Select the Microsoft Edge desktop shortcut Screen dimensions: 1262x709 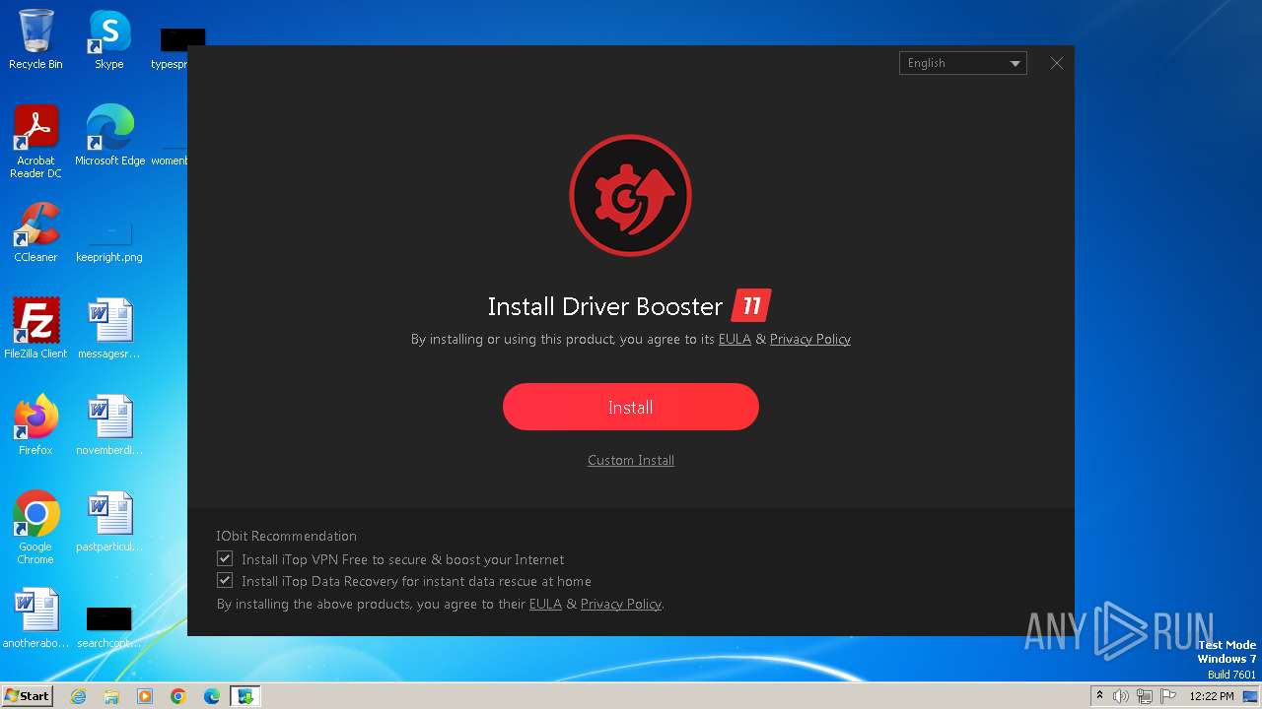click(x=109, y=136)
